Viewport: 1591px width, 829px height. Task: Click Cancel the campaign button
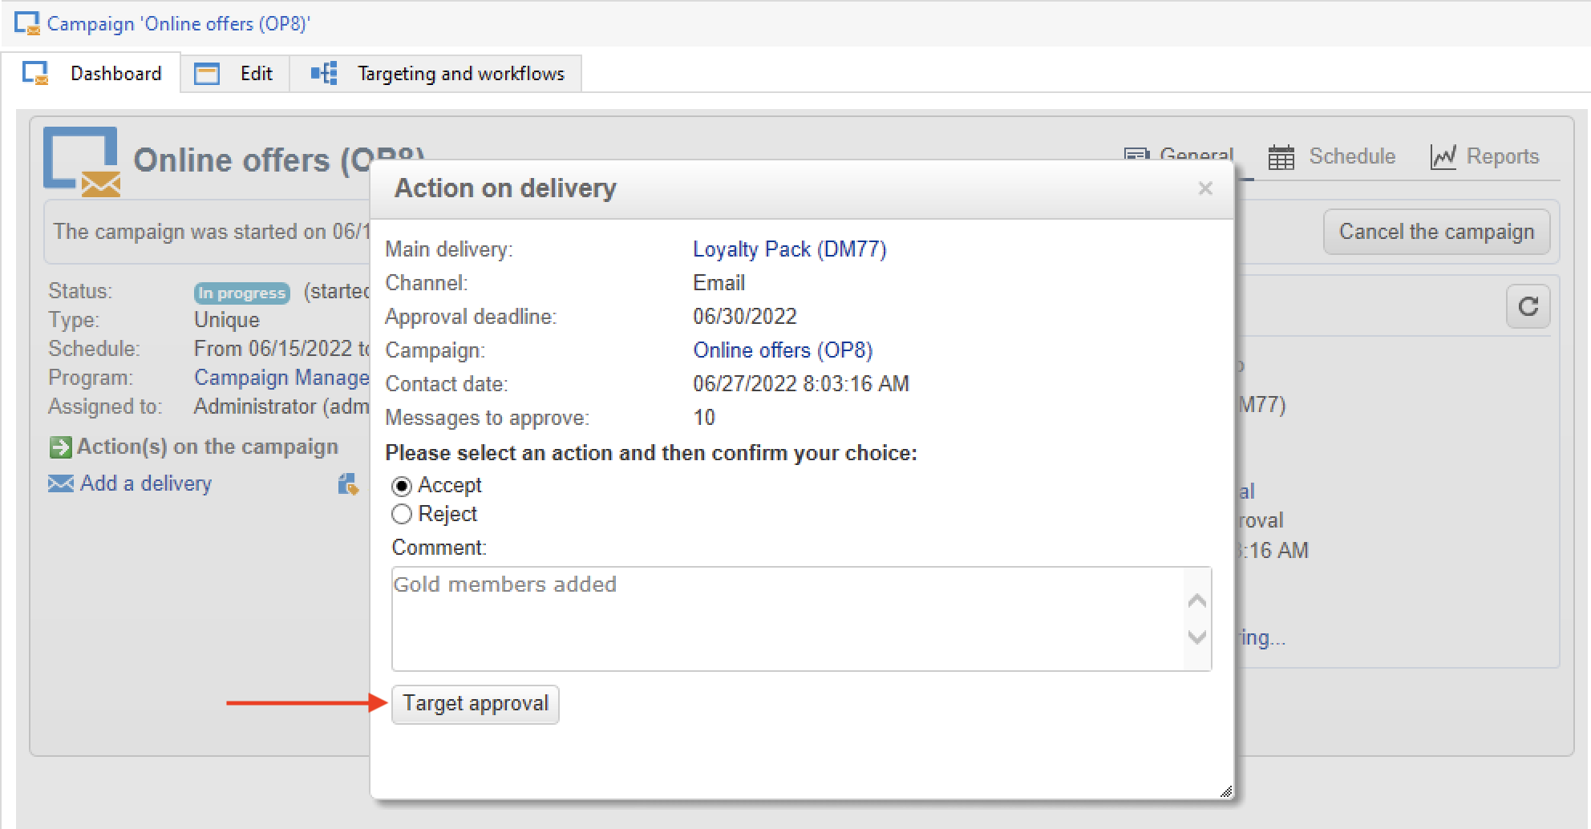(1435, 232)
